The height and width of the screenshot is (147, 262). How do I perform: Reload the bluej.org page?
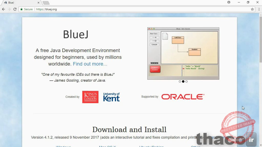(x=15, y=9)
